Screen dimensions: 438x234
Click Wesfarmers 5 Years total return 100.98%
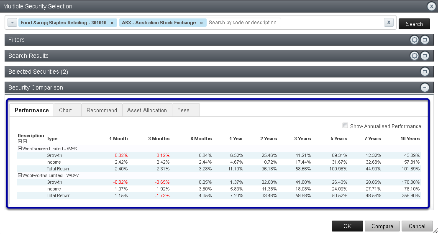[338, 169]
